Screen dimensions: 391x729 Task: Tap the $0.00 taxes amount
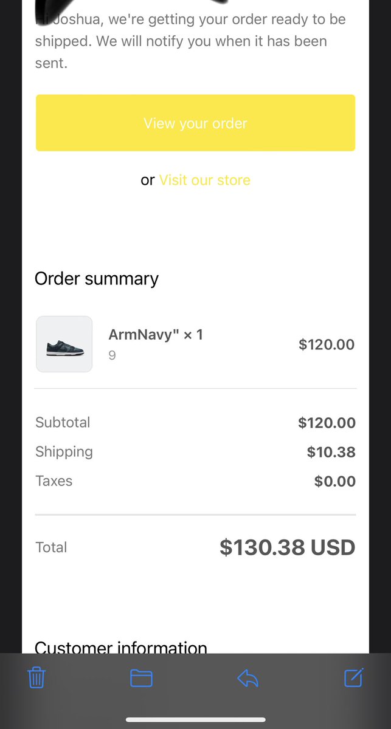pos(335,481)
